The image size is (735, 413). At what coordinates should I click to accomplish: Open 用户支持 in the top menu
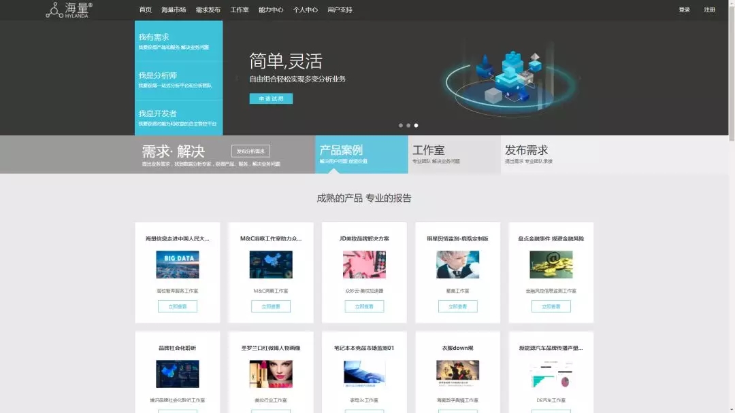[340, 10]
